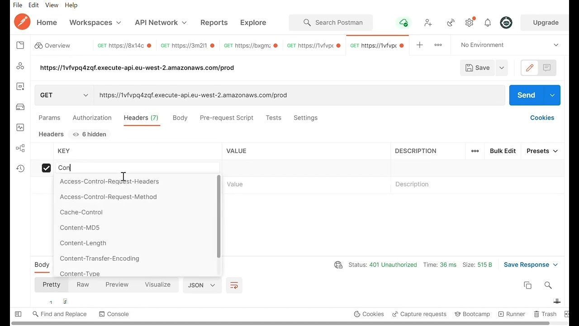Click the suggestion list scrollbar
The height and width of the screenshot is (326, 579).
[x=219, y=216]
